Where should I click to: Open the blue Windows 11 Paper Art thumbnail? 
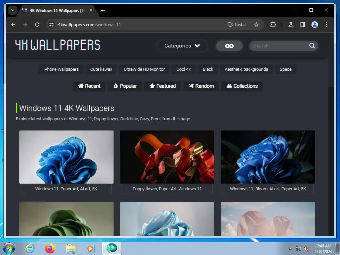coord(66,157)
